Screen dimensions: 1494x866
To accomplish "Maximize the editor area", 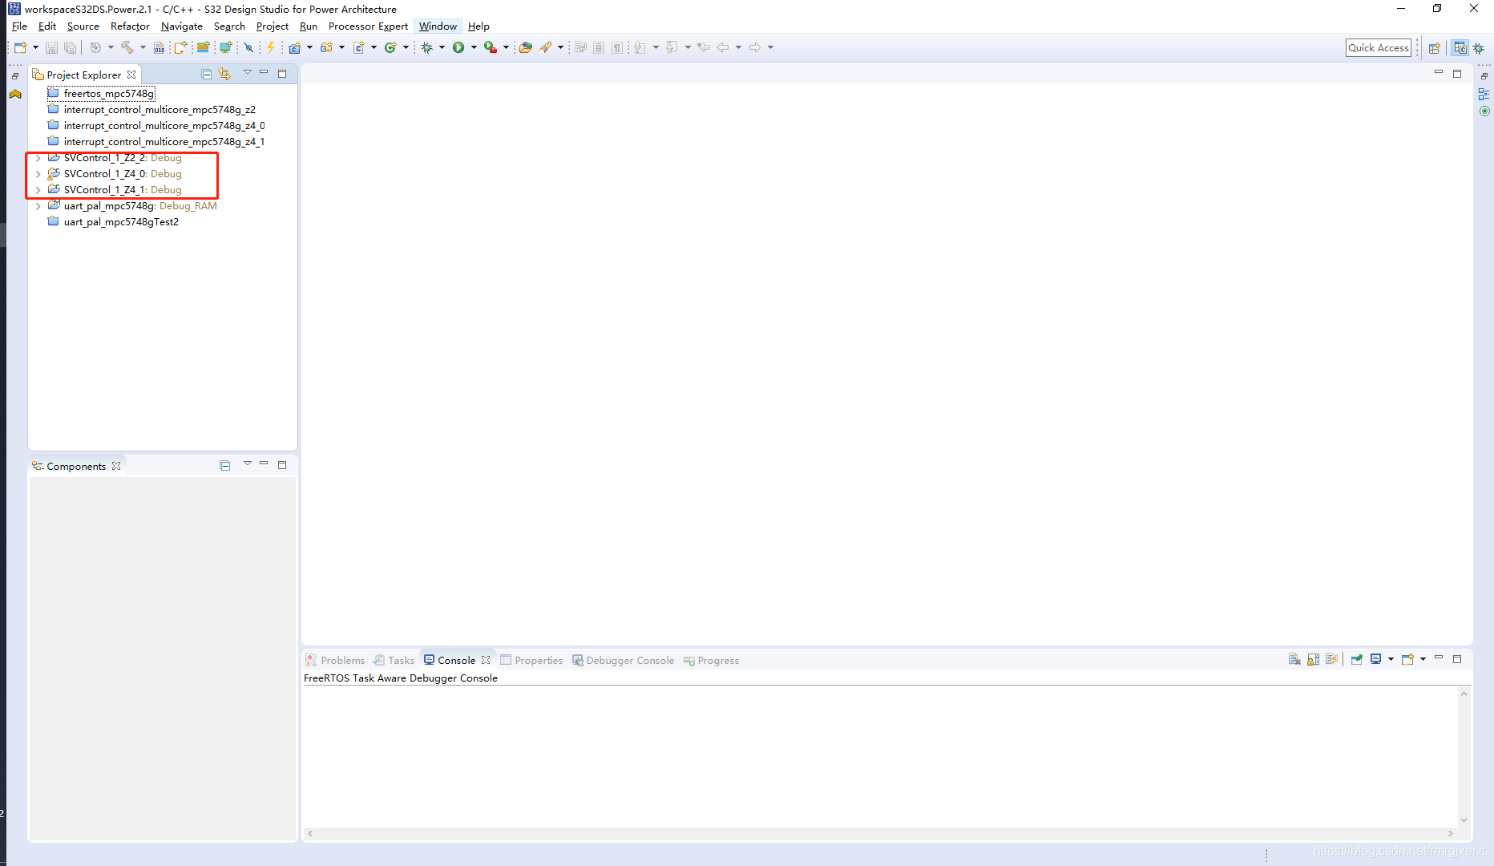I will [x=1457, y=74].
